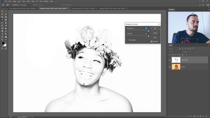Open the File menu
The height and width of the screenshot is (118, 210).
tap(6, 1)
